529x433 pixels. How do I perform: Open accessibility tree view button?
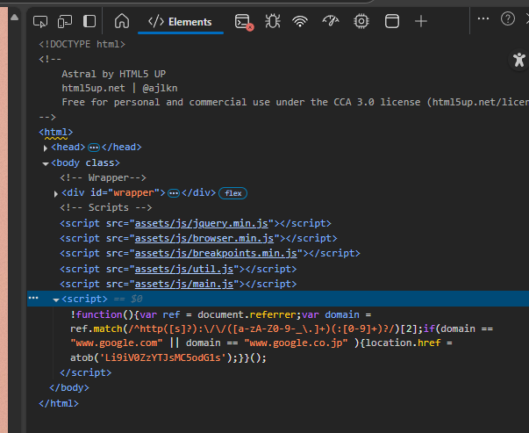tap(519, 60)
